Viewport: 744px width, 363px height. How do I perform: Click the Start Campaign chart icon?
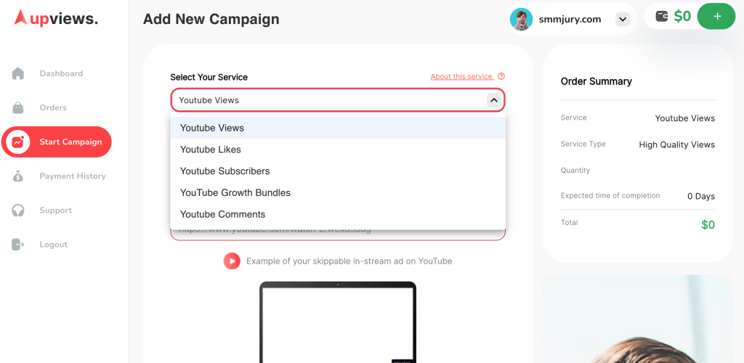tap(18, 142)
